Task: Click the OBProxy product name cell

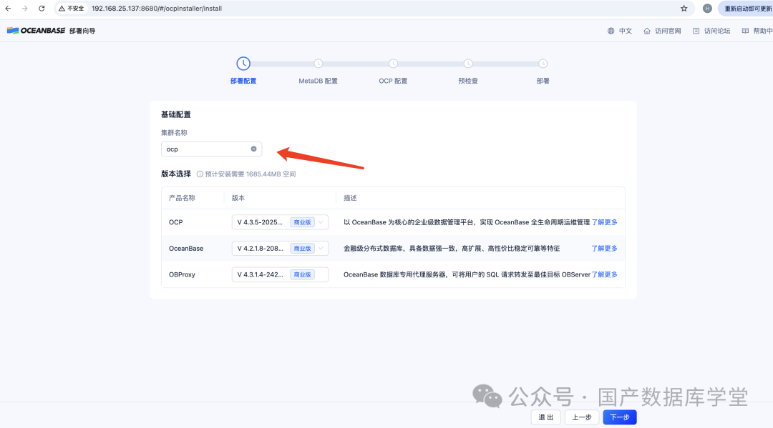Action: tap(182, 274)
